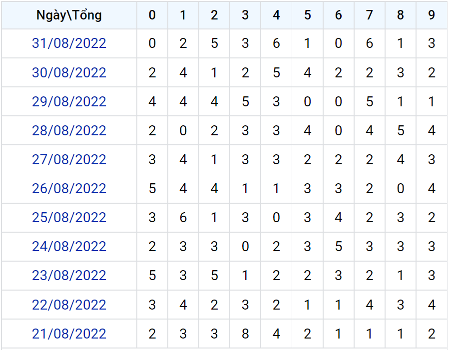Open the 25/08/2022 date link

click(69, 217)
